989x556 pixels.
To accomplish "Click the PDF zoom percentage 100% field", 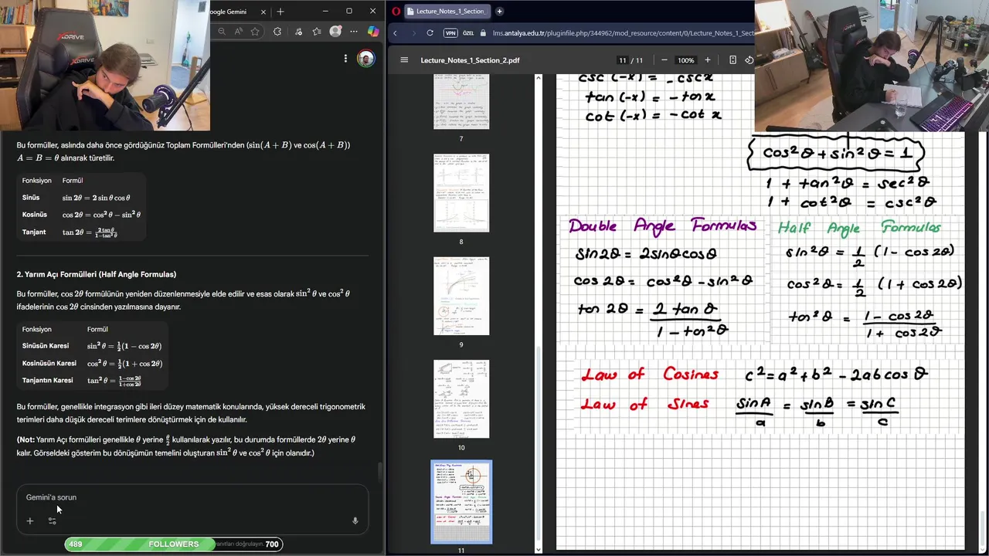I will [685, 60].
